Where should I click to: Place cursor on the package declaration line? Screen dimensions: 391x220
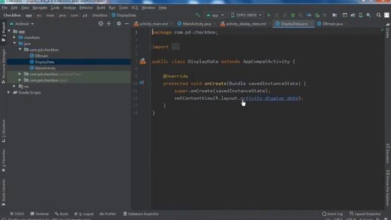click(185, 32)
